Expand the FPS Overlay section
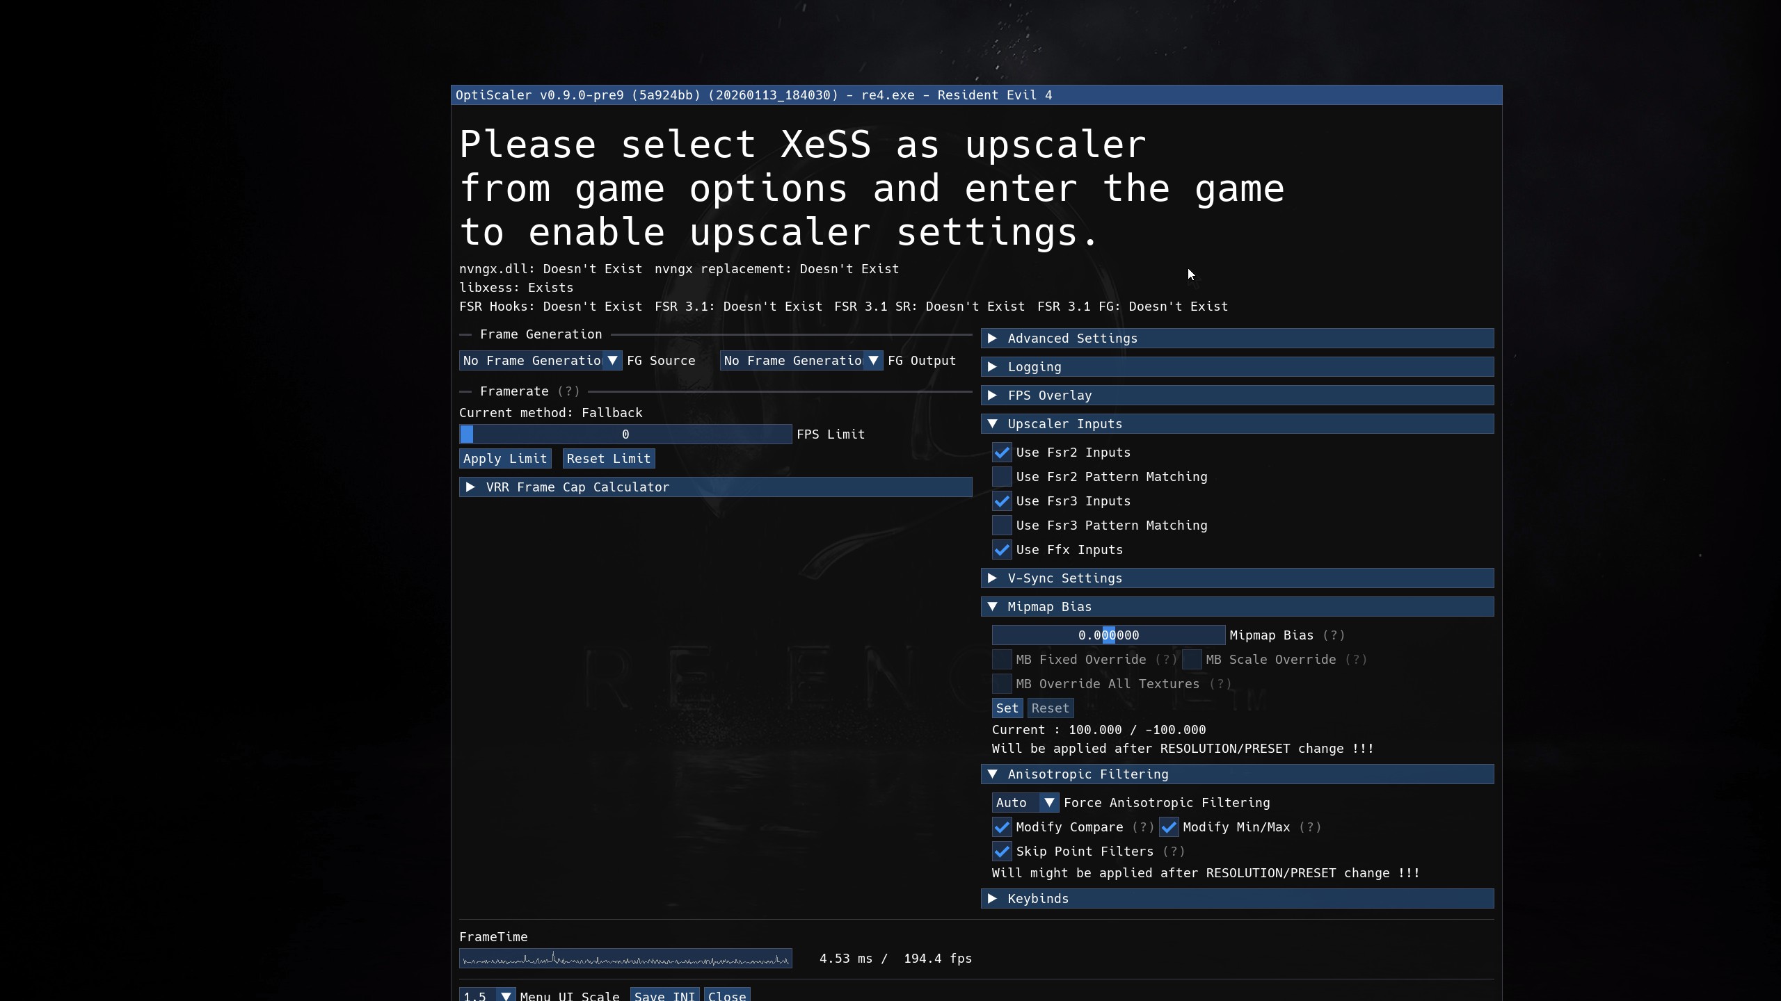The image size is (1781, 1001). [x=1237, y=396]
